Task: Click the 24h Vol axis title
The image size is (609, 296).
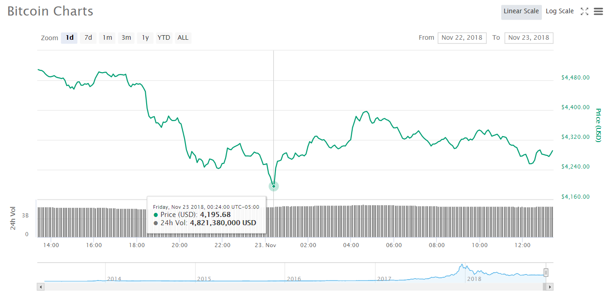Action: tap(13, 218)
